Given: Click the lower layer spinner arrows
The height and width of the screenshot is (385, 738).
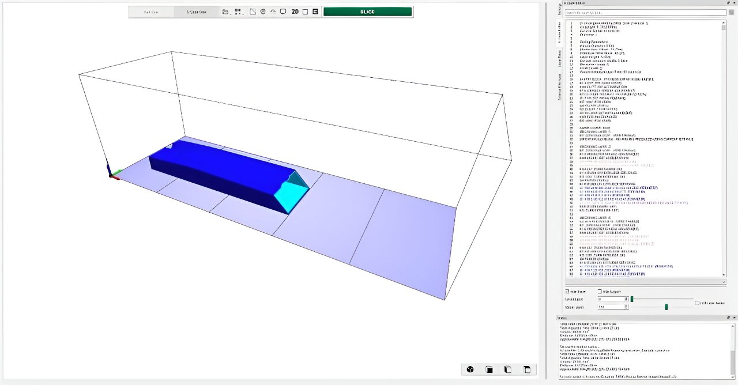Looking at the screenshot, I should pyautogui.click(x=626, y=299).
